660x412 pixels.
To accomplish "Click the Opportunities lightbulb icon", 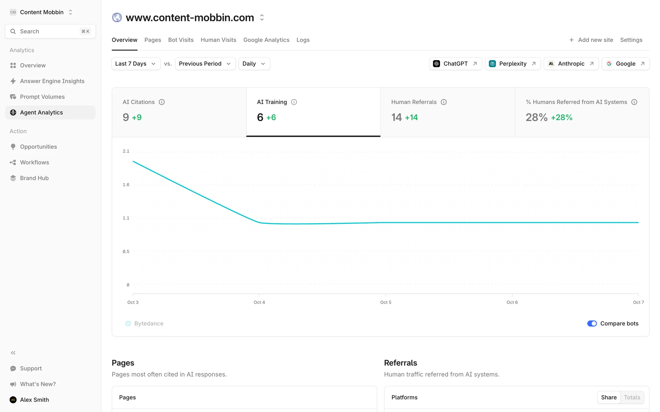I will pos(13,147).
